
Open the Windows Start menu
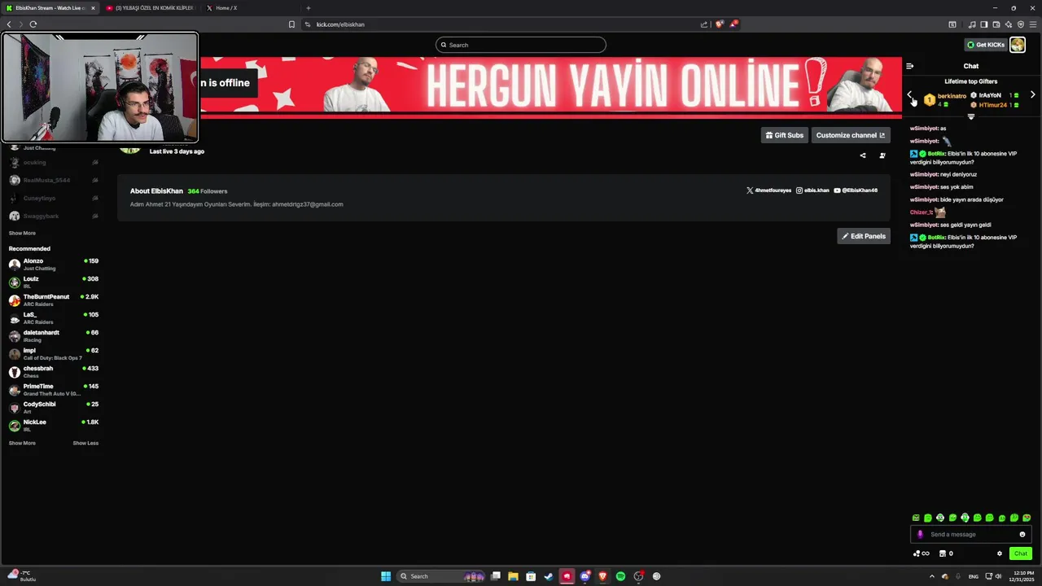(386, 576)
